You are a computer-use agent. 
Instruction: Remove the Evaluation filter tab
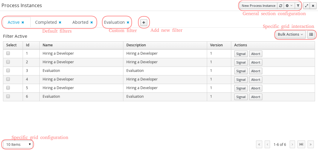[x=128, y=23]
